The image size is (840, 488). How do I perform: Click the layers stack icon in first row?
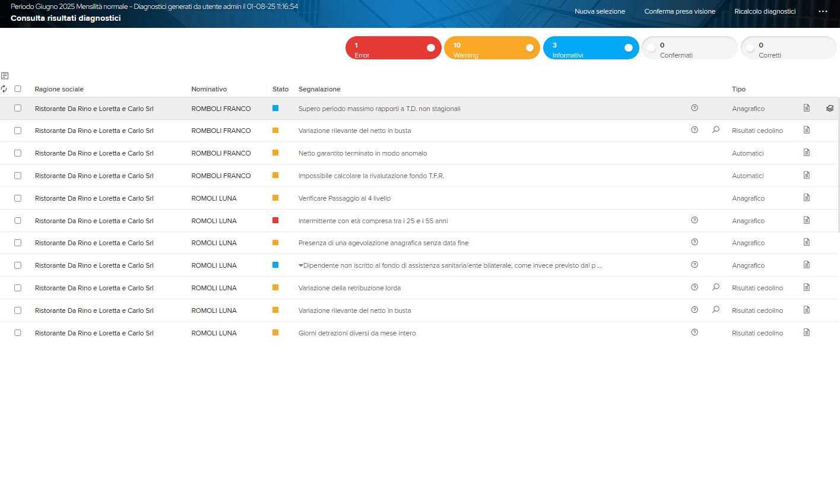[x=829, y=108]
